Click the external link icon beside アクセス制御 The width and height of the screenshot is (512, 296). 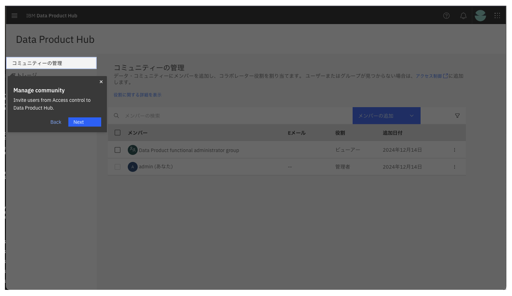click(x=445, y=76)
